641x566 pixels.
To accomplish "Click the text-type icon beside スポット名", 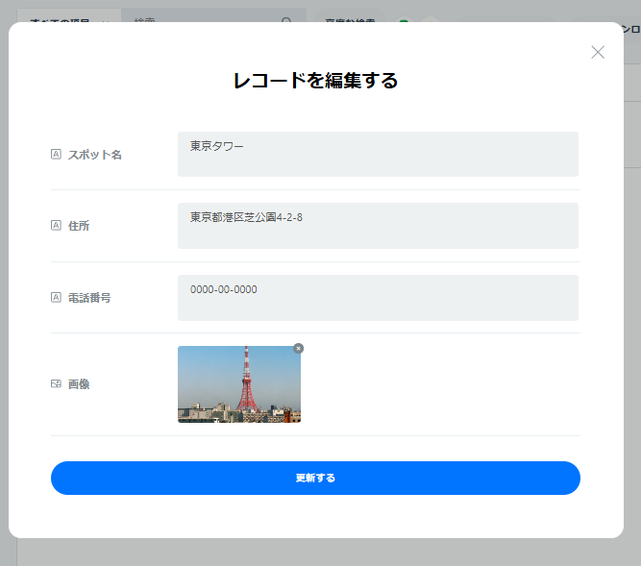I will tap(56, 154).
